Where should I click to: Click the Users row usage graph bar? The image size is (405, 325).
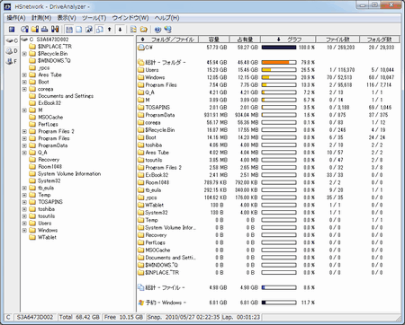[x=279, y=70]
